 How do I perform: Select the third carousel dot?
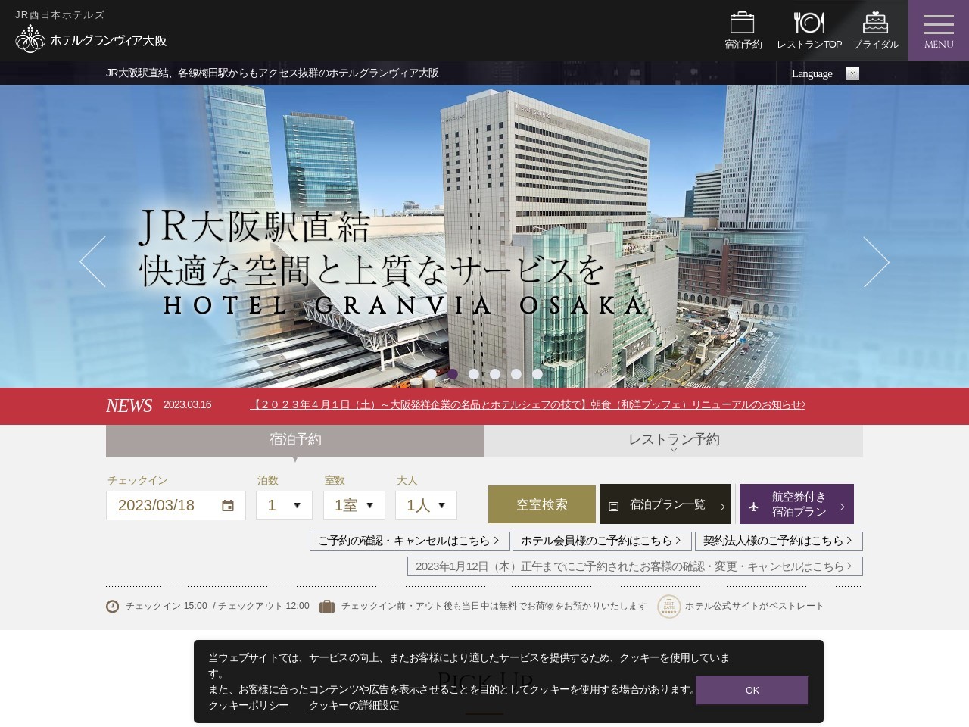tap(473, 373)
